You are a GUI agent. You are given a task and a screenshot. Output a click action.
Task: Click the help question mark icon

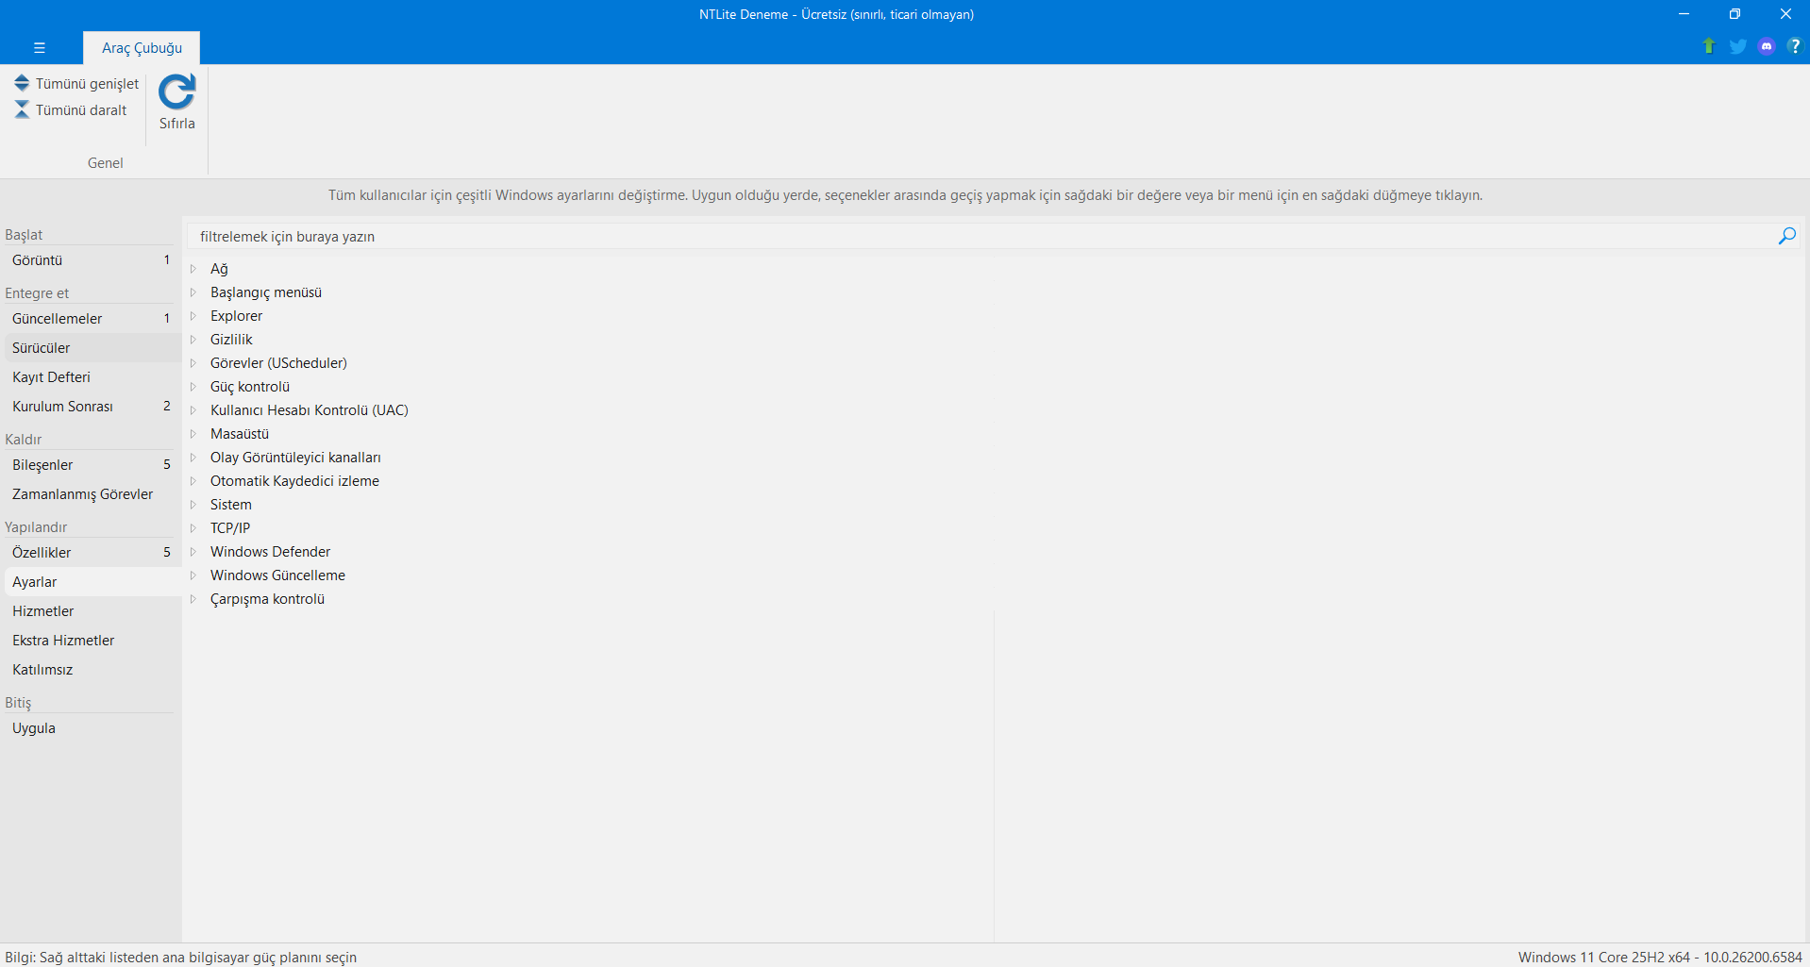pyautogui.click(x=1794, y=46)
